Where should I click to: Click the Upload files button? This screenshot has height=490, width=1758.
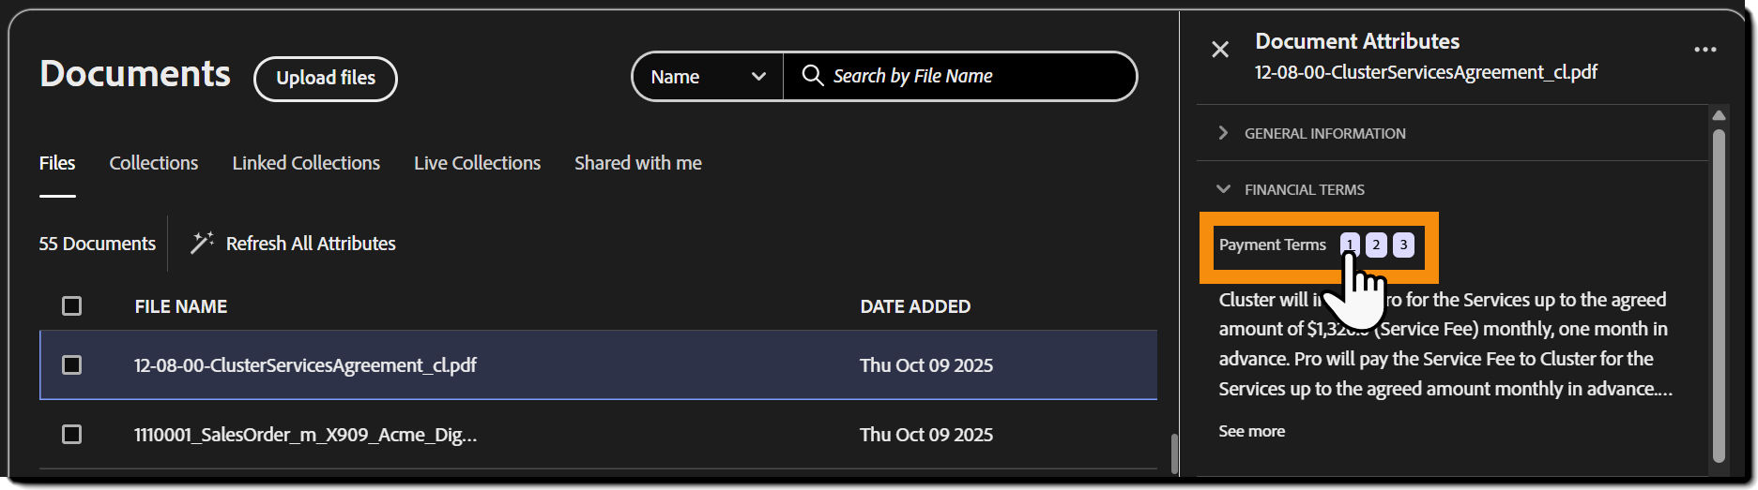coord(326,79)
